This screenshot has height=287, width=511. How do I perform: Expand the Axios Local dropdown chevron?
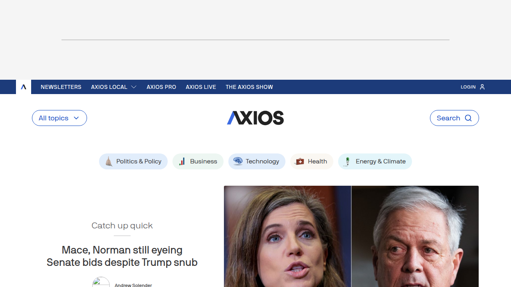pyautogui.click(x=134, y=87)
